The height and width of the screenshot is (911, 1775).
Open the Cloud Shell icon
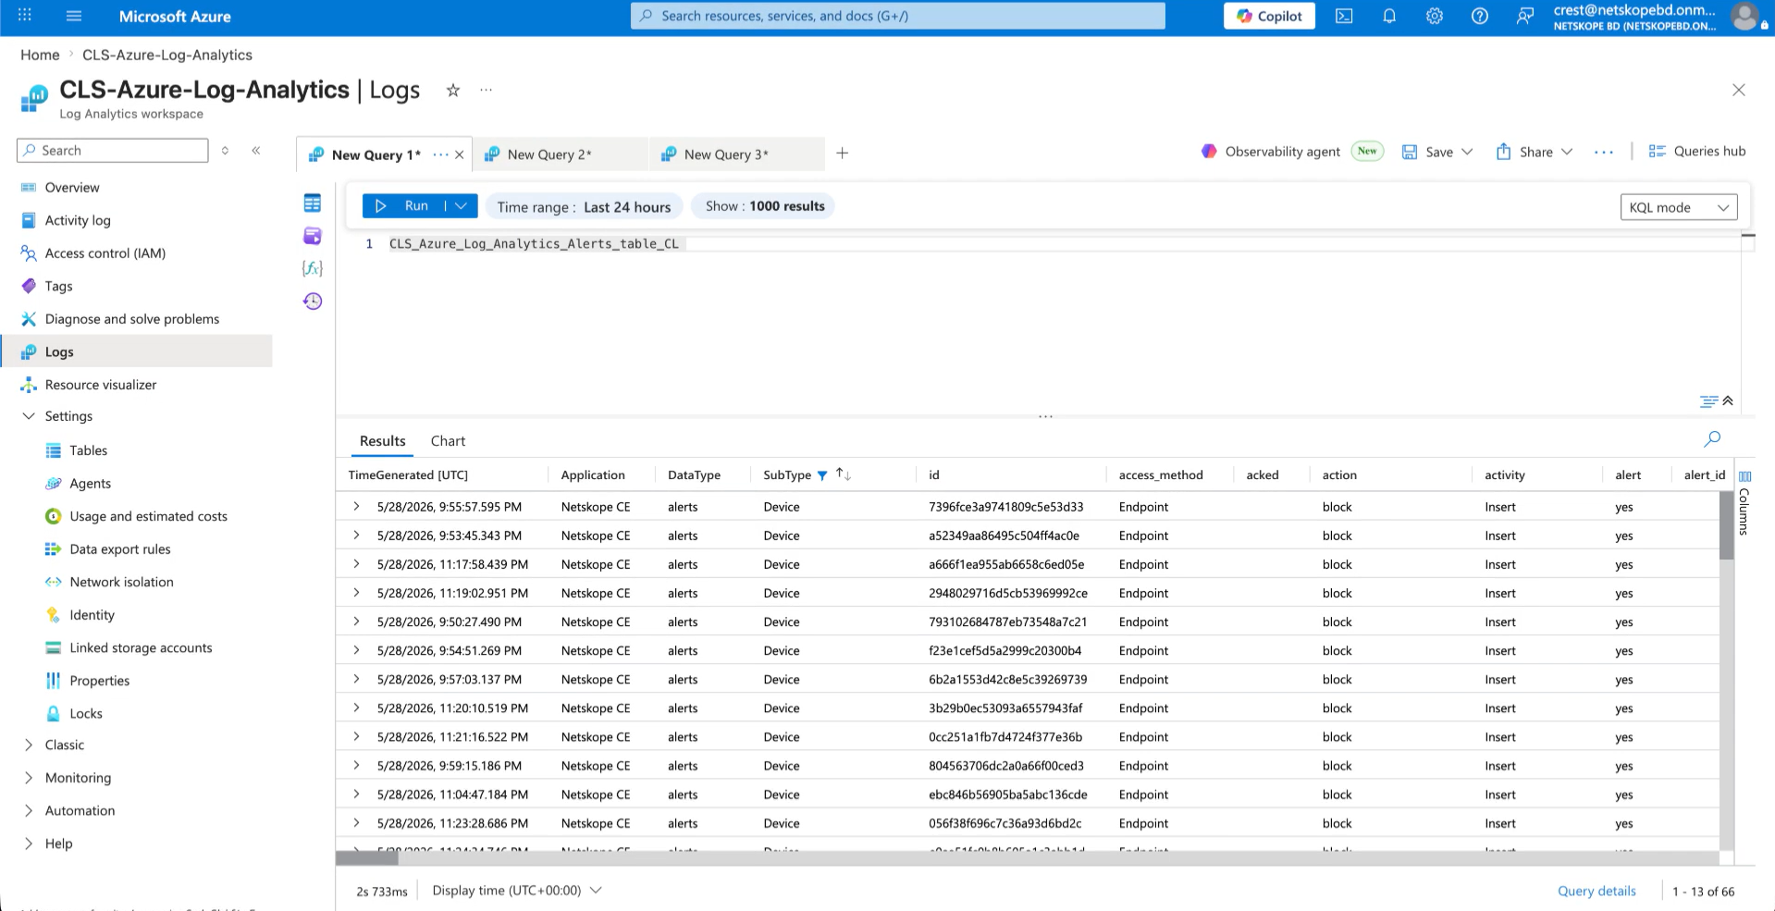point(1344,16)
